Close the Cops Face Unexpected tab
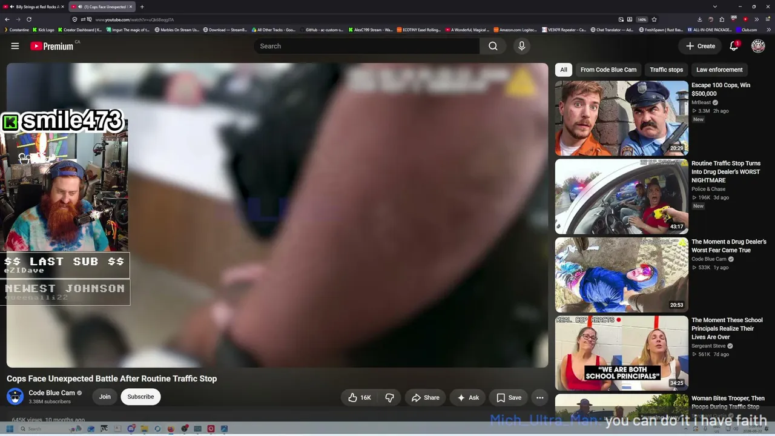The image size is (775, 436). click(130, 7)
